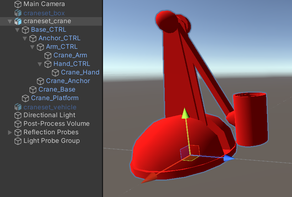Select the Post-Process Volume object
The image size is (292, 197).
(56, 124)
